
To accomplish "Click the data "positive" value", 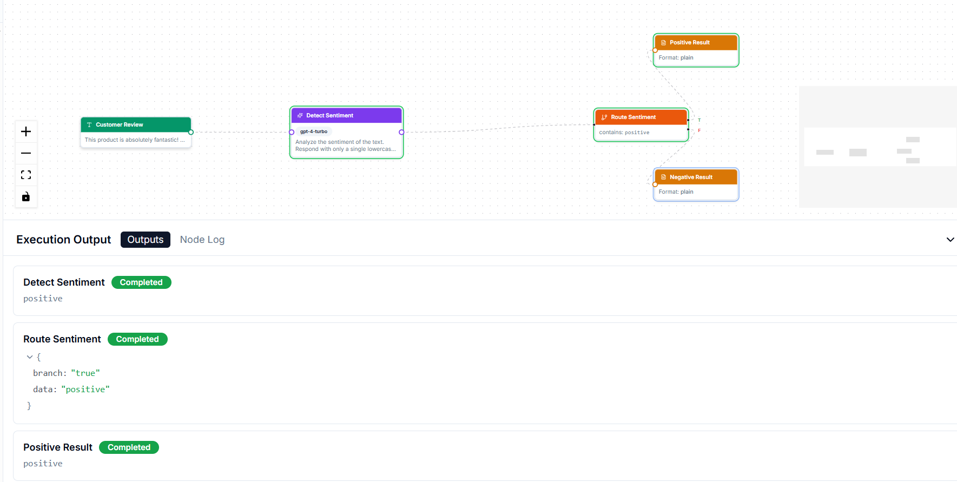I will tap(85, 389).
